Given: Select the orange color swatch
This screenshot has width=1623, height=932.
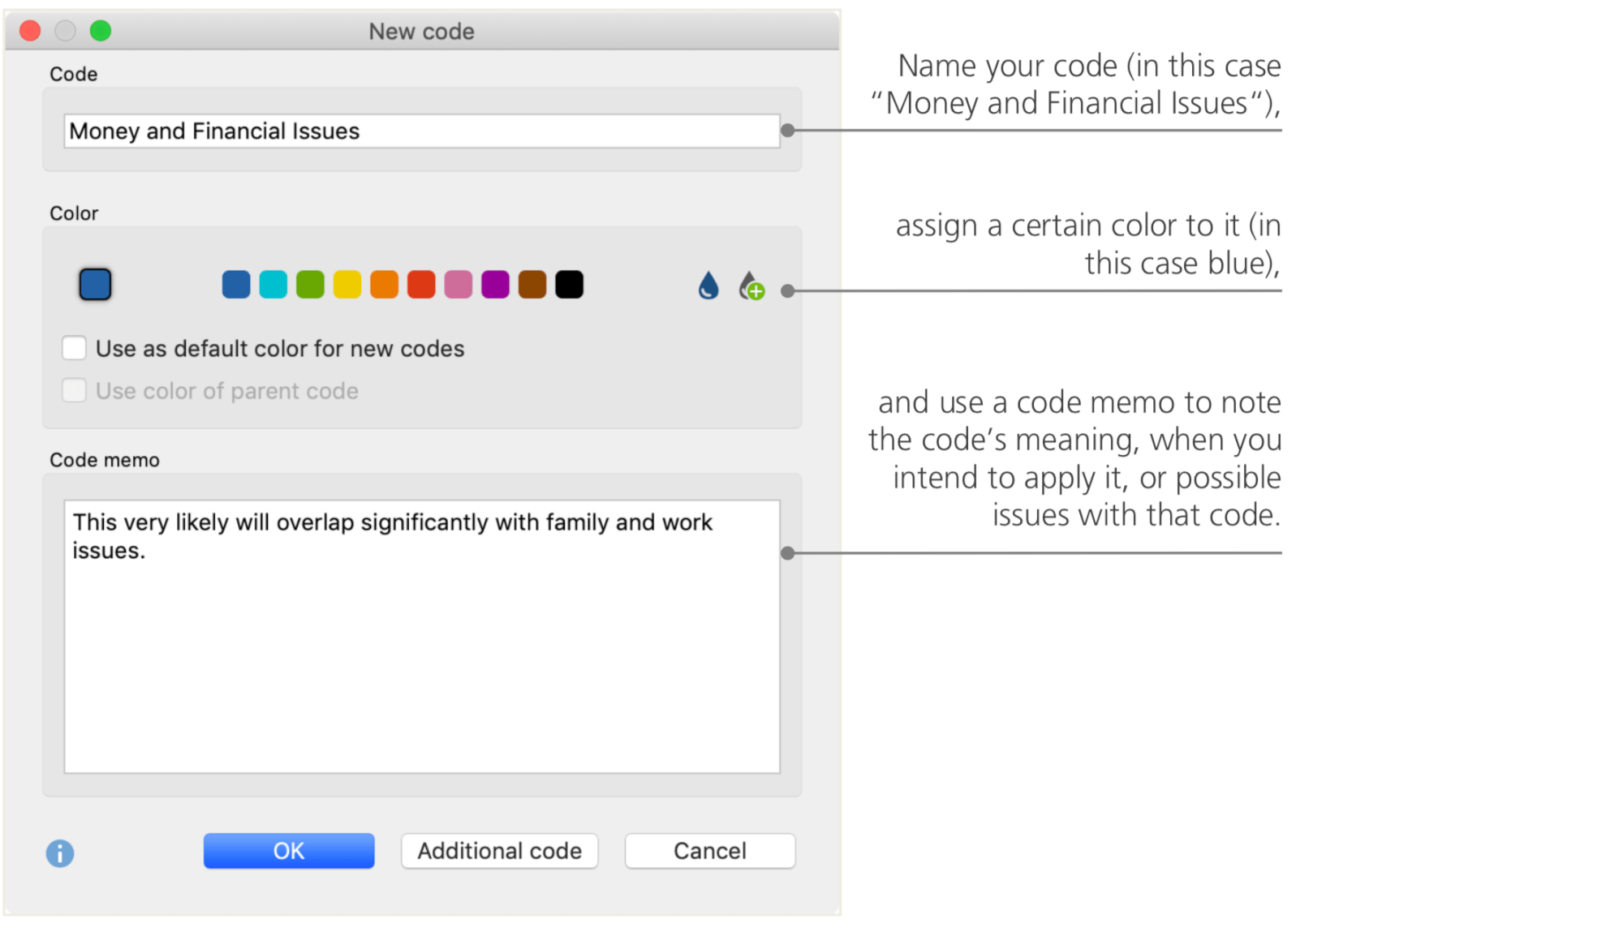Looking at the screenshot, I should (385, 285).
